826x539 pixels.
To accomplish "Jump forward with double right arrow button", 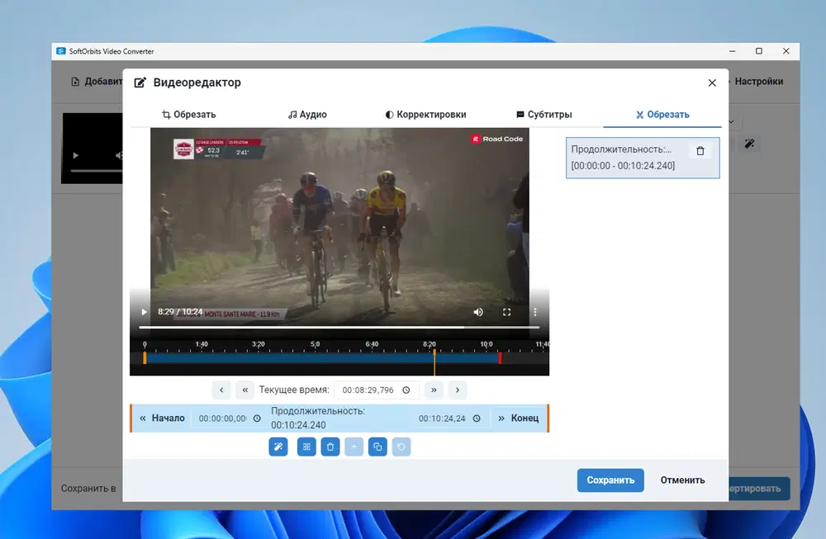I will tap(434, 390).
